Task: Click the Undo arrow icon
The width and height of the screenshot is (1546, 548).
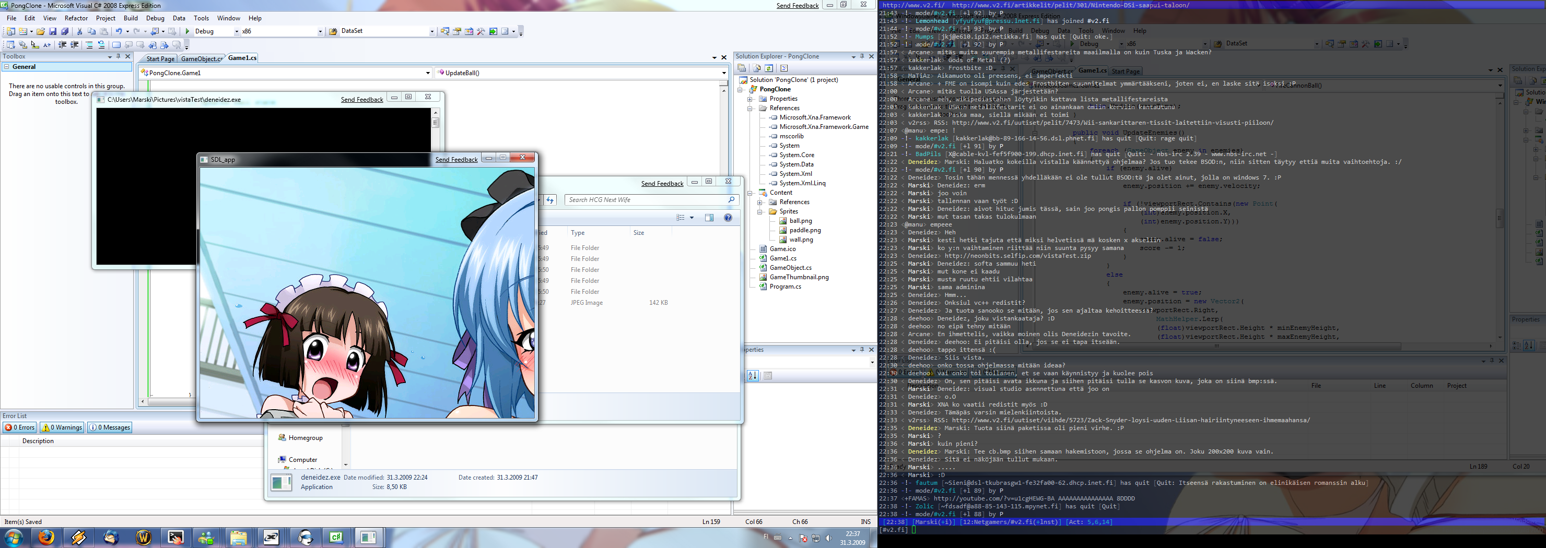Action: (x=119, y=32)
